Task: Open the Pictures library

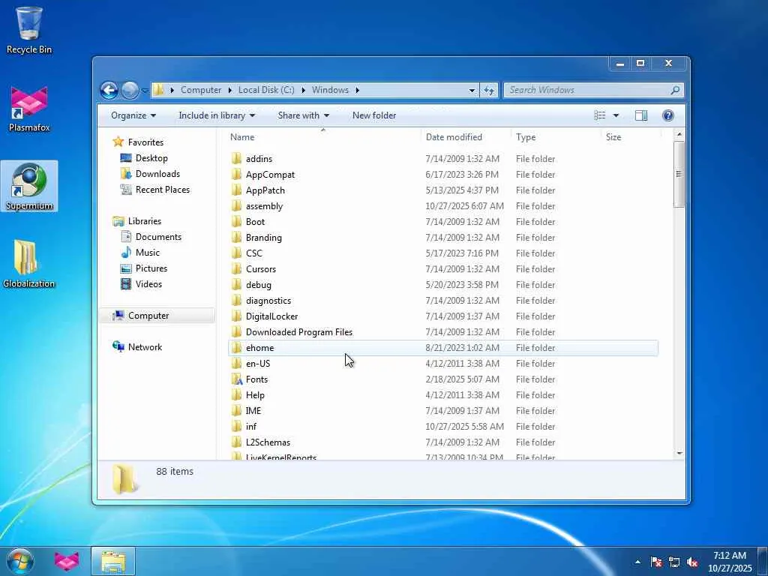Action: click(x=151, y=268)
